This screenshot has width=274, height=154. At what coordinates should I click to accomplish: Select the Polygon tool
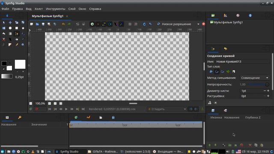[x=4, y=34]
